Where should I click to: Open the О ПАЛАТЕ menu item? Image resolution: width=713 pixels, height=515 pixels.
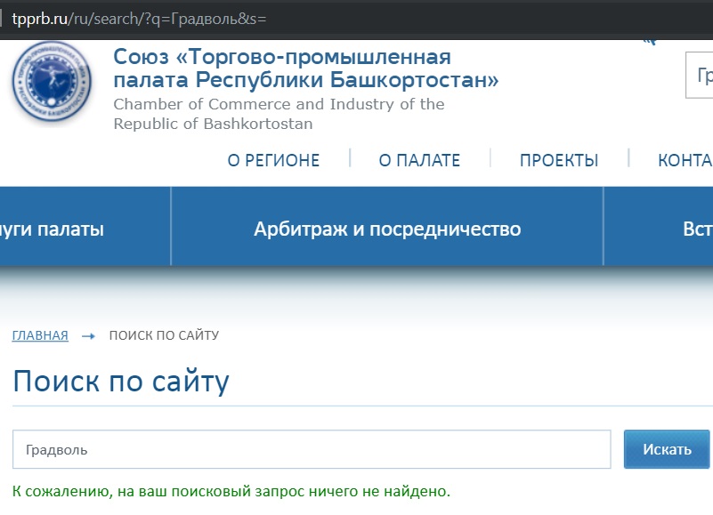tap(419, 161)
